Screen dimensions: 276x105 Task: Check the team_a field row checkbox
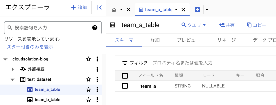coord(125,86)
